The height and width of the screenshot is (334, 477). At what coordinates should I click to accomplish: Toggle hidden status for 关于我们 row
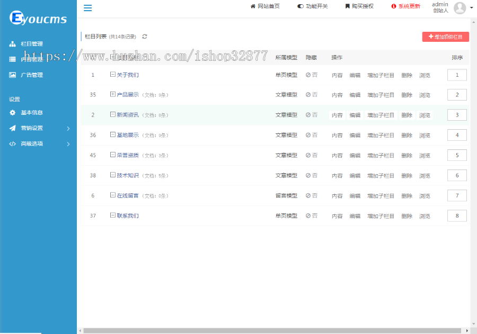(312, 75)
